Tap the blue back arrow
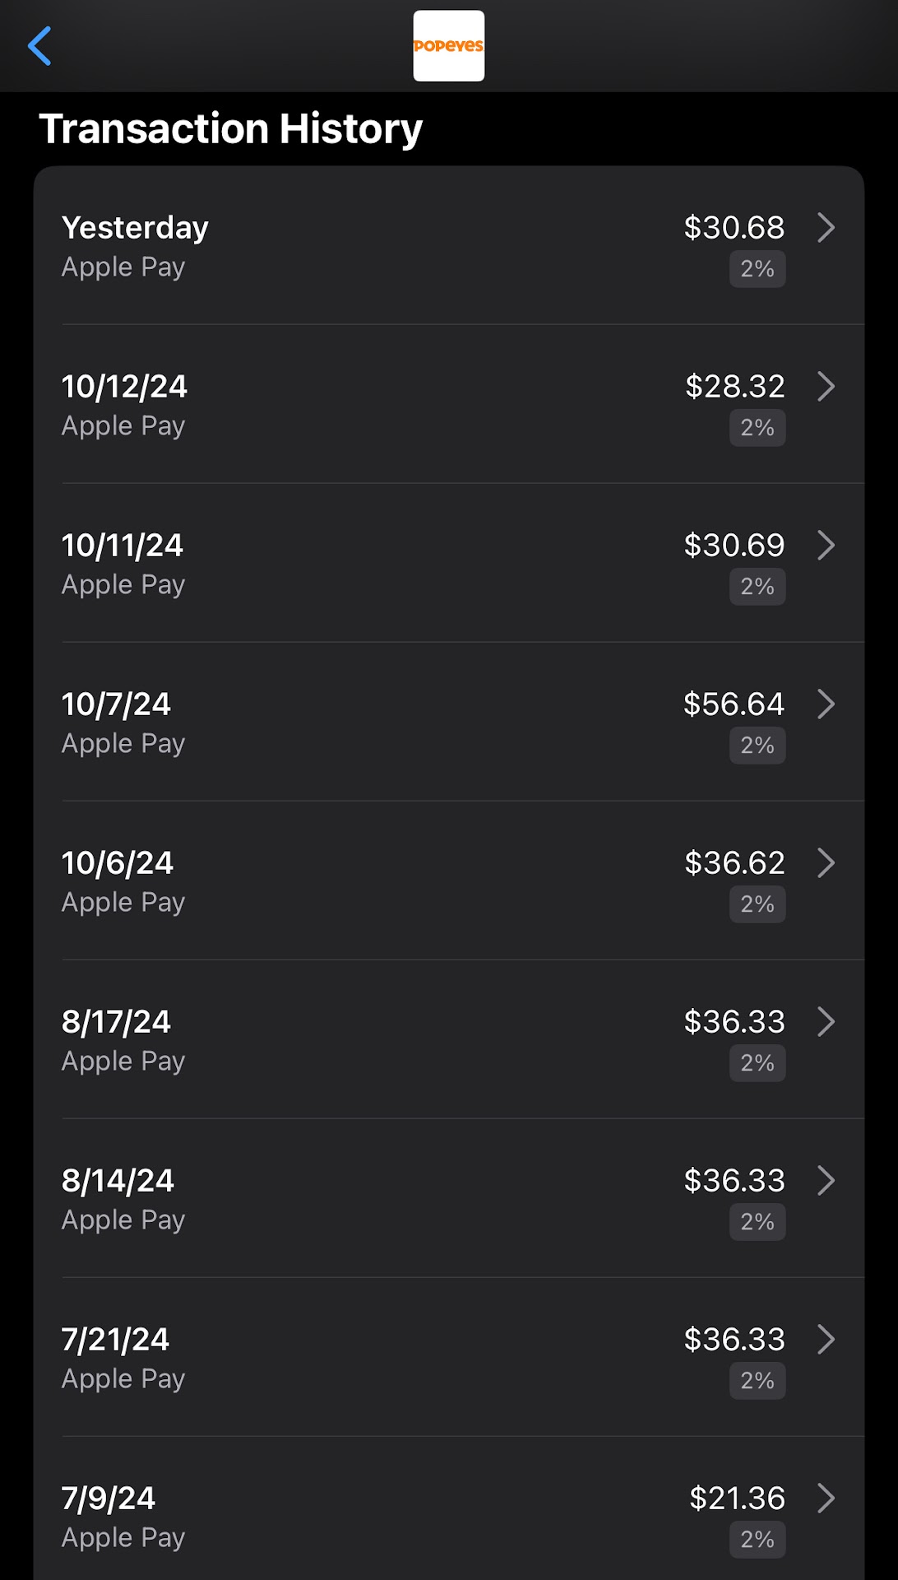The image size is (898, 1580). tap(39, 46)
